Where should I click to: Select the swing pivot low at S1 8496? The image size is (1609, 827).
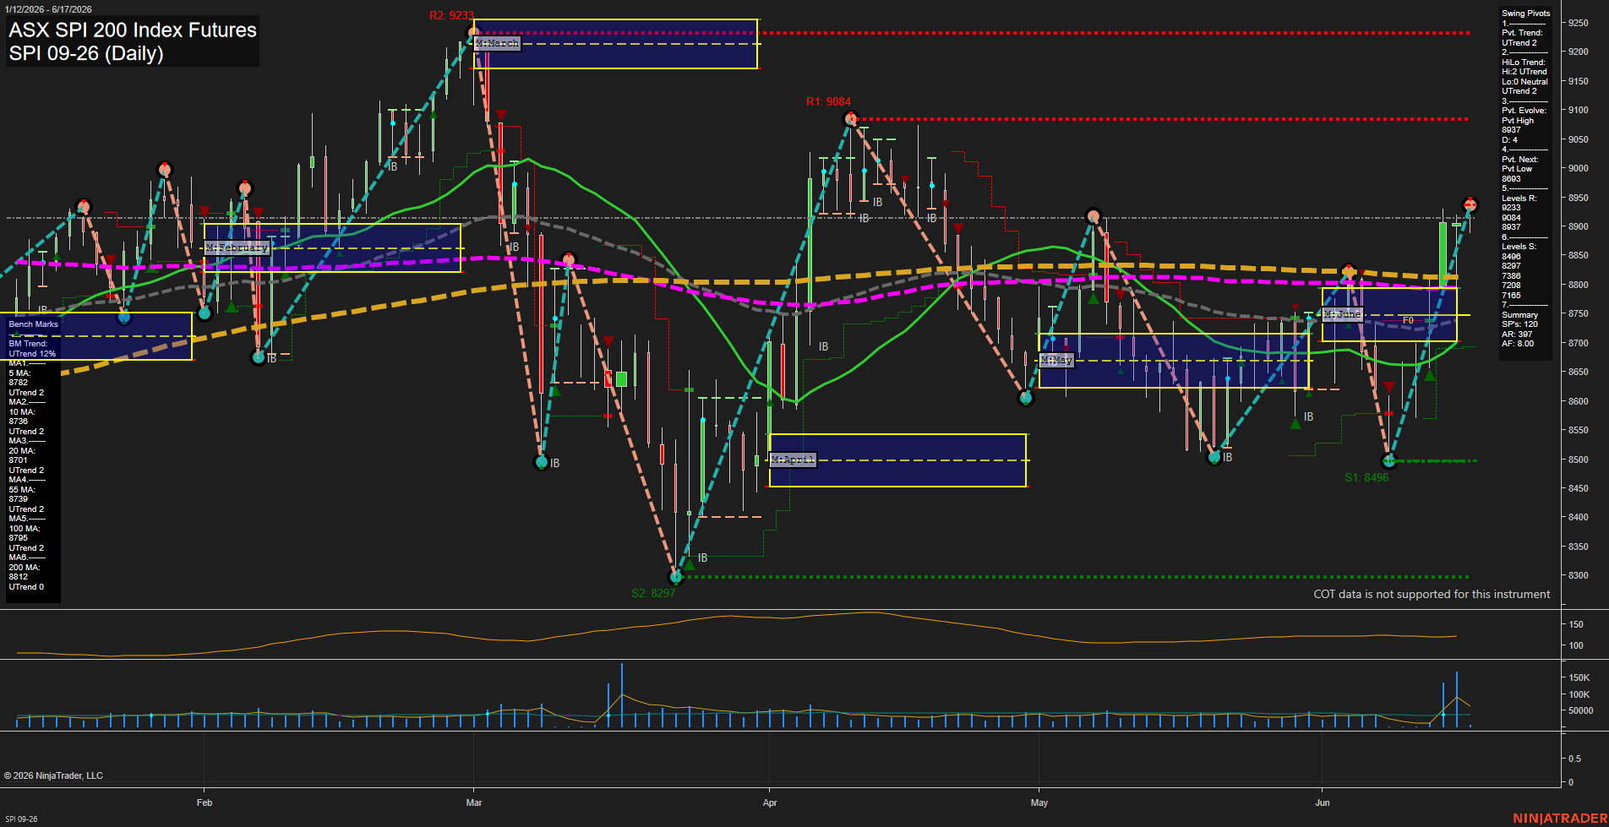click(x=1388, y=461)
